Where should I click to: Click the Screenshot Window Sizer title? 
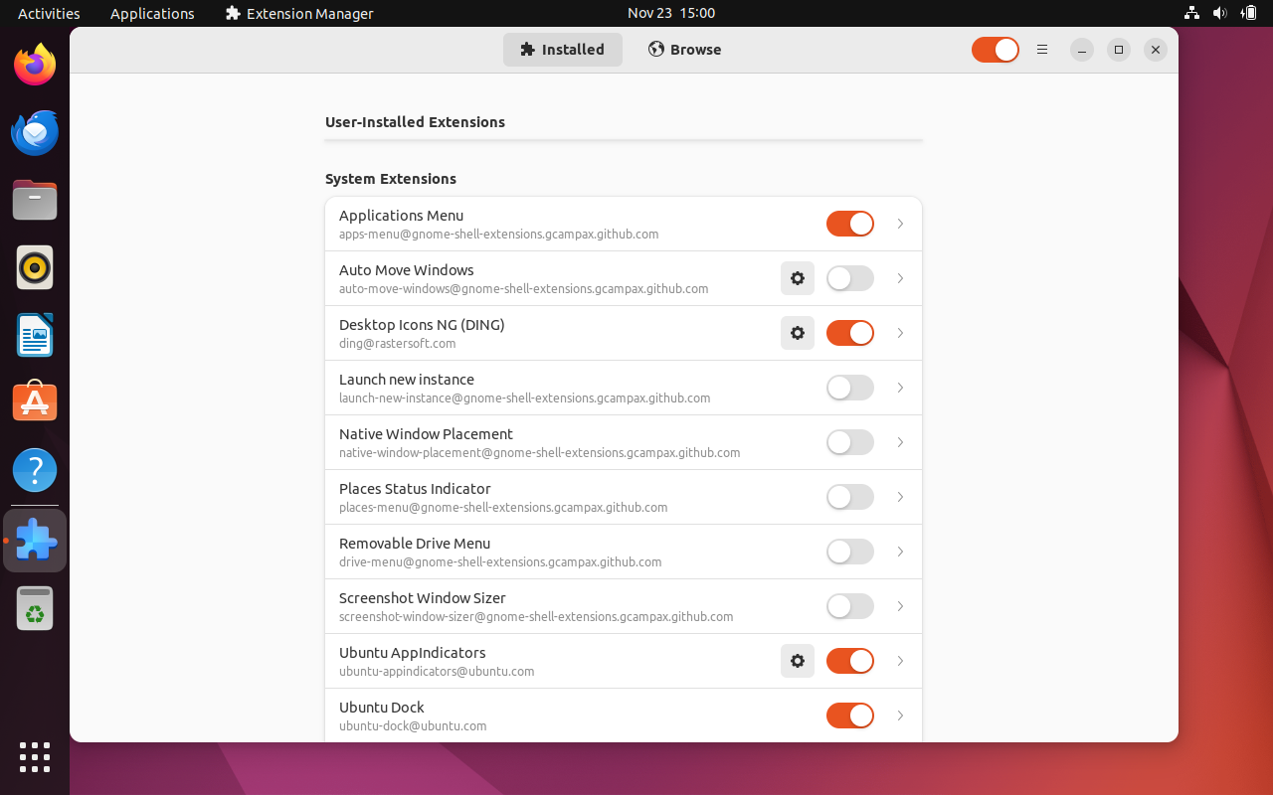(423, 598)
